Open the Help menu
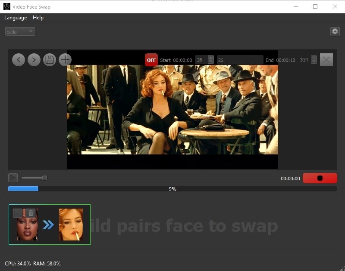The height and width of the screenshot is (271, 345). coord(38,18)
